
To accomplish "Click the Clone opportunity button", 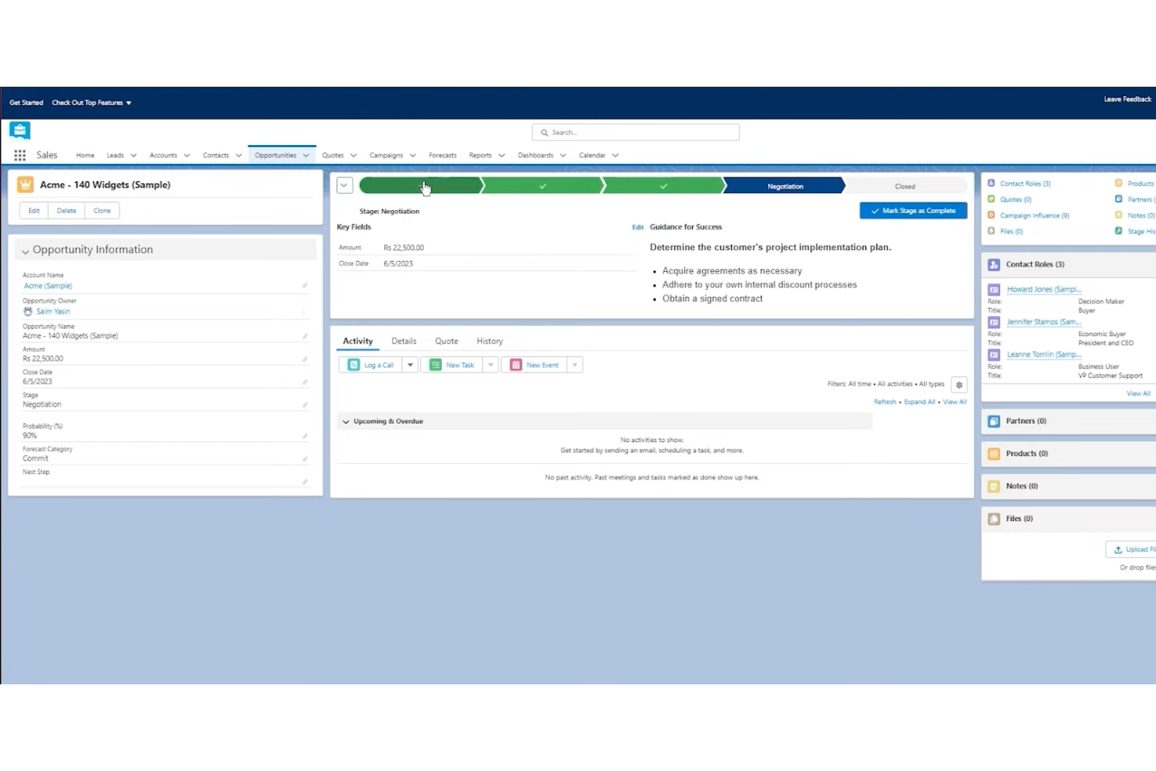I will [x=102, y=211].
